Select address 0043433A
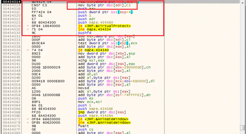This screenshot has height=134, width=246. point(12,50)
